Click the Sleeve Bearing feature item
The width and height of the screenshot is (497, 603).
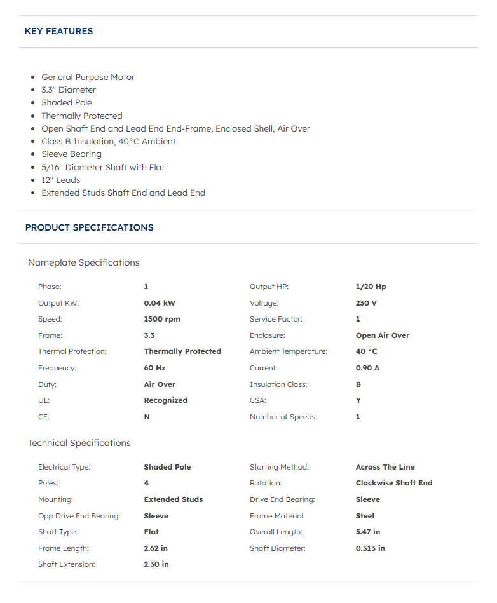(72, 154)
